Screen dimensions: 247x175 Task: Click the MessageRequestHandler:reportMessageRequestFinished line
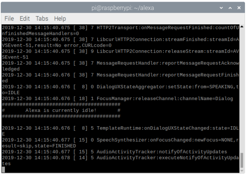tap(121, 78)
